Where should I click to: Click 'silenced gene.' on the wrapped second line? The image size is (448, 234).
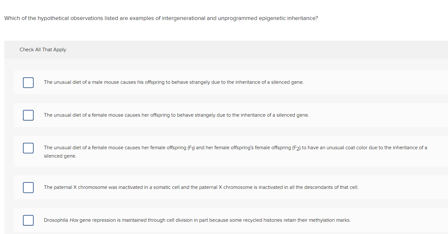point(60,156)
